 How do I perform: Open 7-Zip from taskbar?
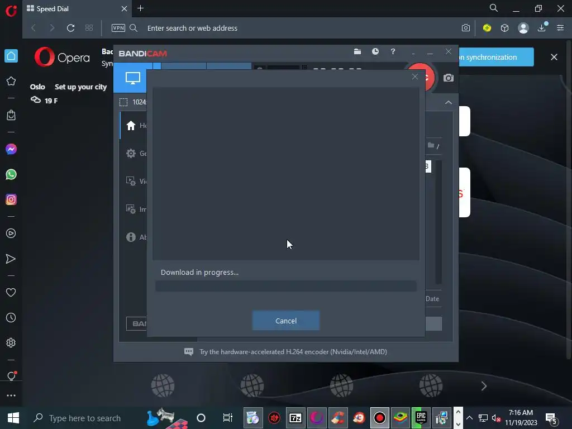tap(295, 418)
